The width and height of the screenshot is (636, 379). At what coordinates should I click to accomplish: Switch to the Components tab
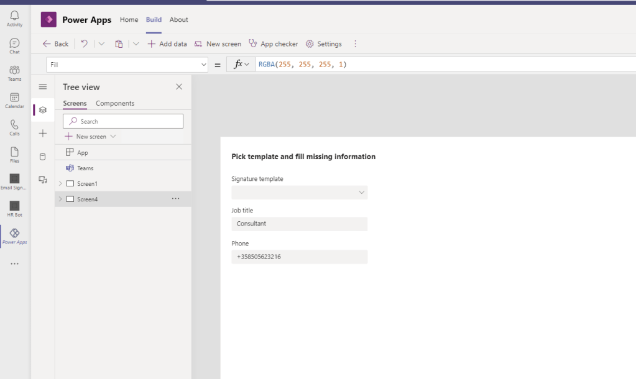tap(115, 103)
